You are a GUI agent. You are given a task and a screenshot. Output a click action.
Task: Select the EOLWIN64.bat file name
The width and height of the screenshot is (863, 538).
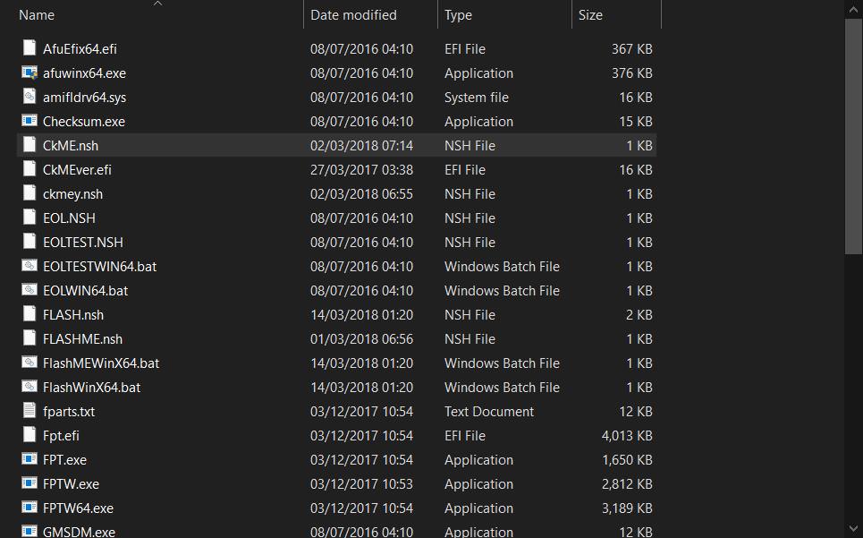(85, 290)
